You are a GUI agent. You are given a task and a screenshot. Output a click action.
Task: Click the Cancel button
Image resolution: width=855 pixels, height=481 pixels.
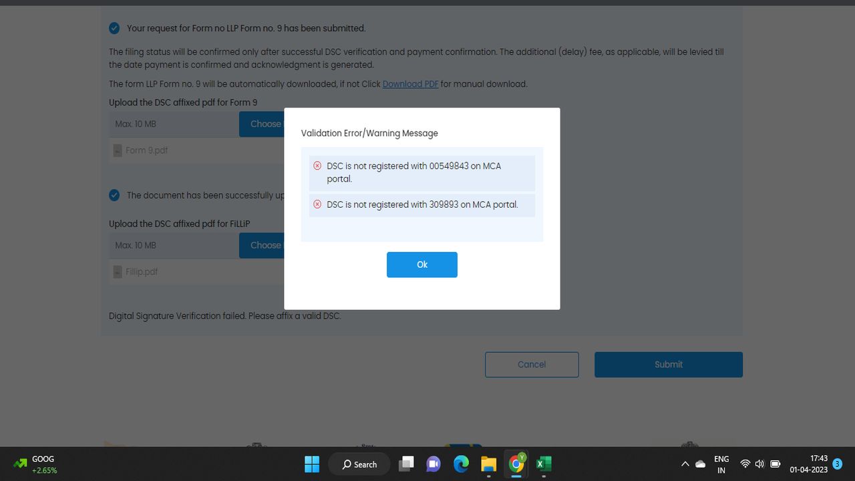coord(532,365)
